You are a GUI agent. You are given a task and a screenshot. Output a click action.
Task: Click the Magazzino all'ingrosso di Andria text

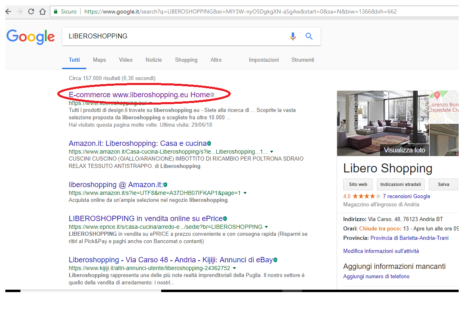(381, 204)
